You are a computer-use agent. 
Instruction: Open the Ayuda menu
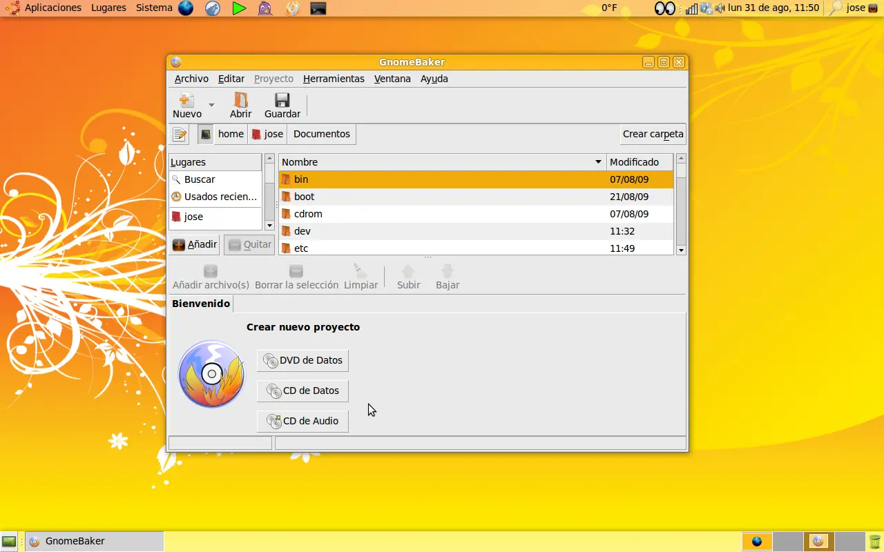click(x=434, y=79)
